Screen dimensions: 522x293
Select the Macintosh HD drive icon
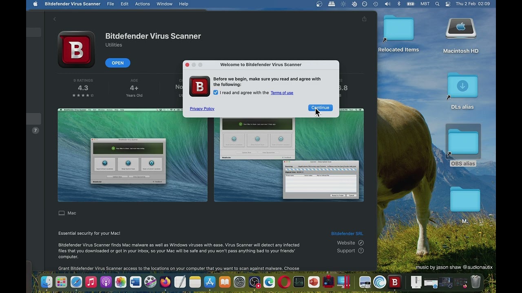(461, 28)
